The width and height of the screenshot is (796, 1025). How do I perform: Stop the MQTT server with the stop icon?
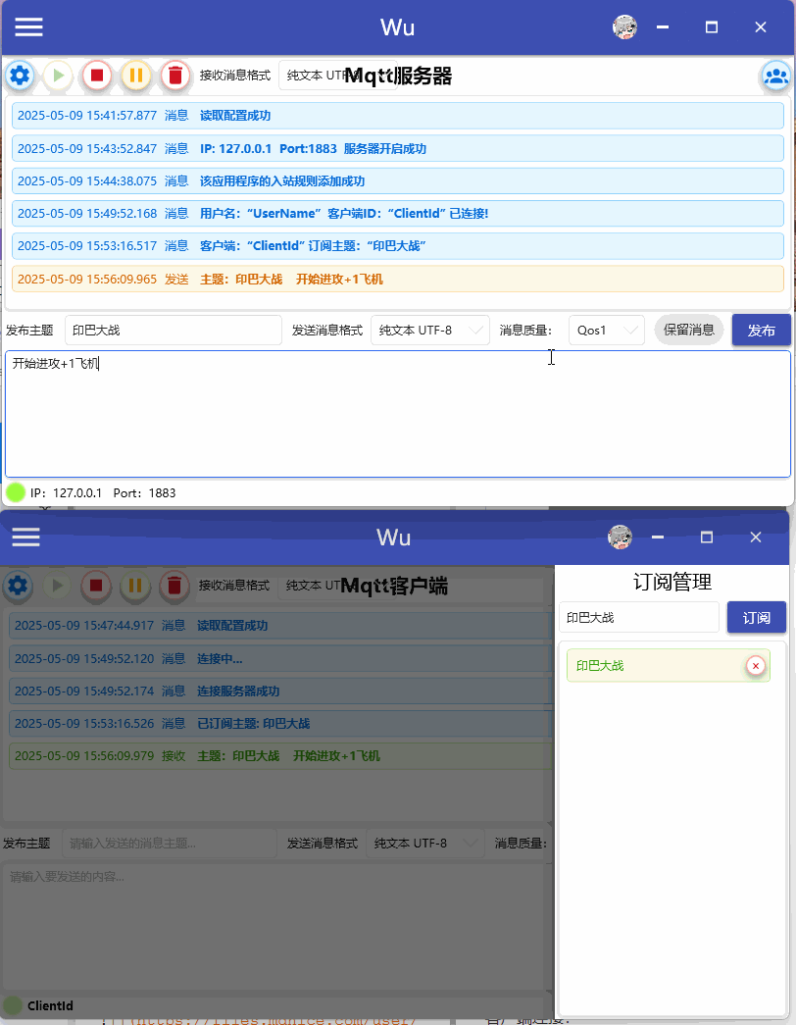(96, 76)
